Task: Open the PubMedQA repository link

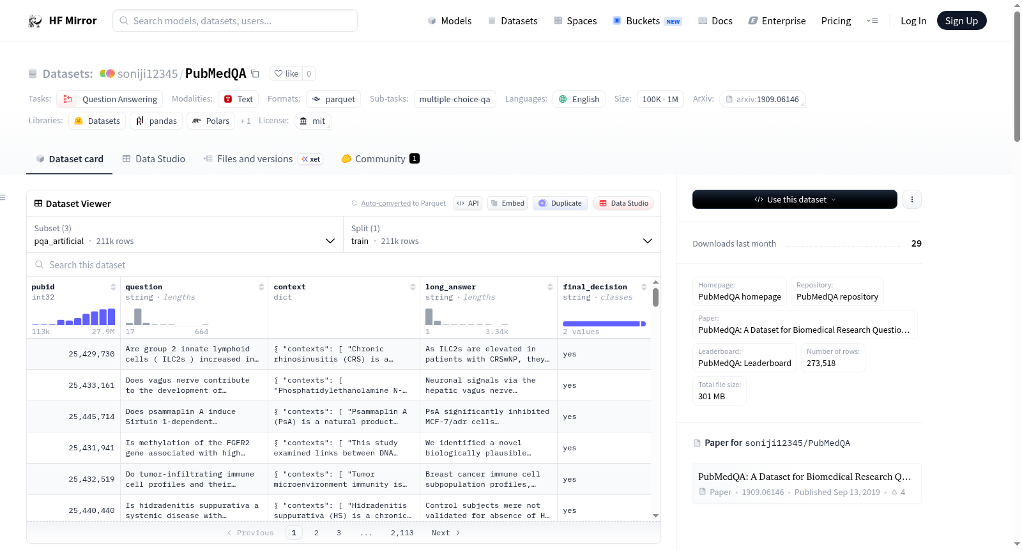Action: click(837, 291)
